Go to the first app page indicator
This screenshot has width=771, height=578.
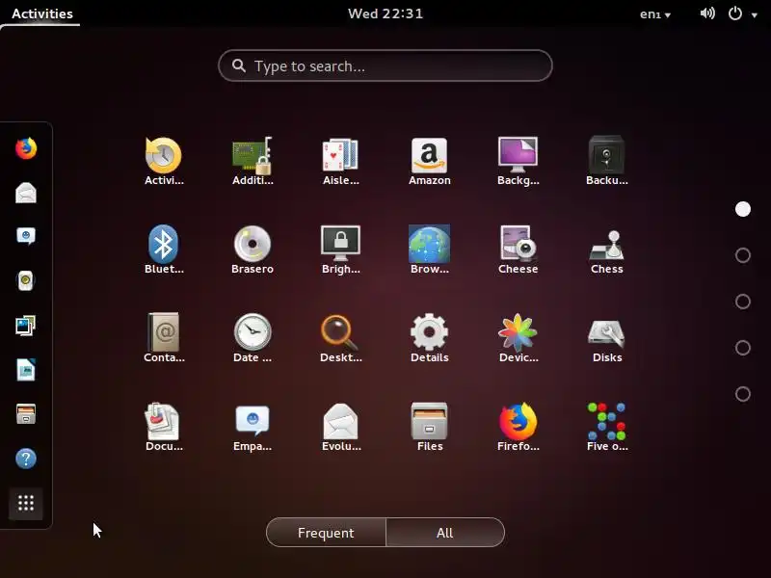(742, 209)
